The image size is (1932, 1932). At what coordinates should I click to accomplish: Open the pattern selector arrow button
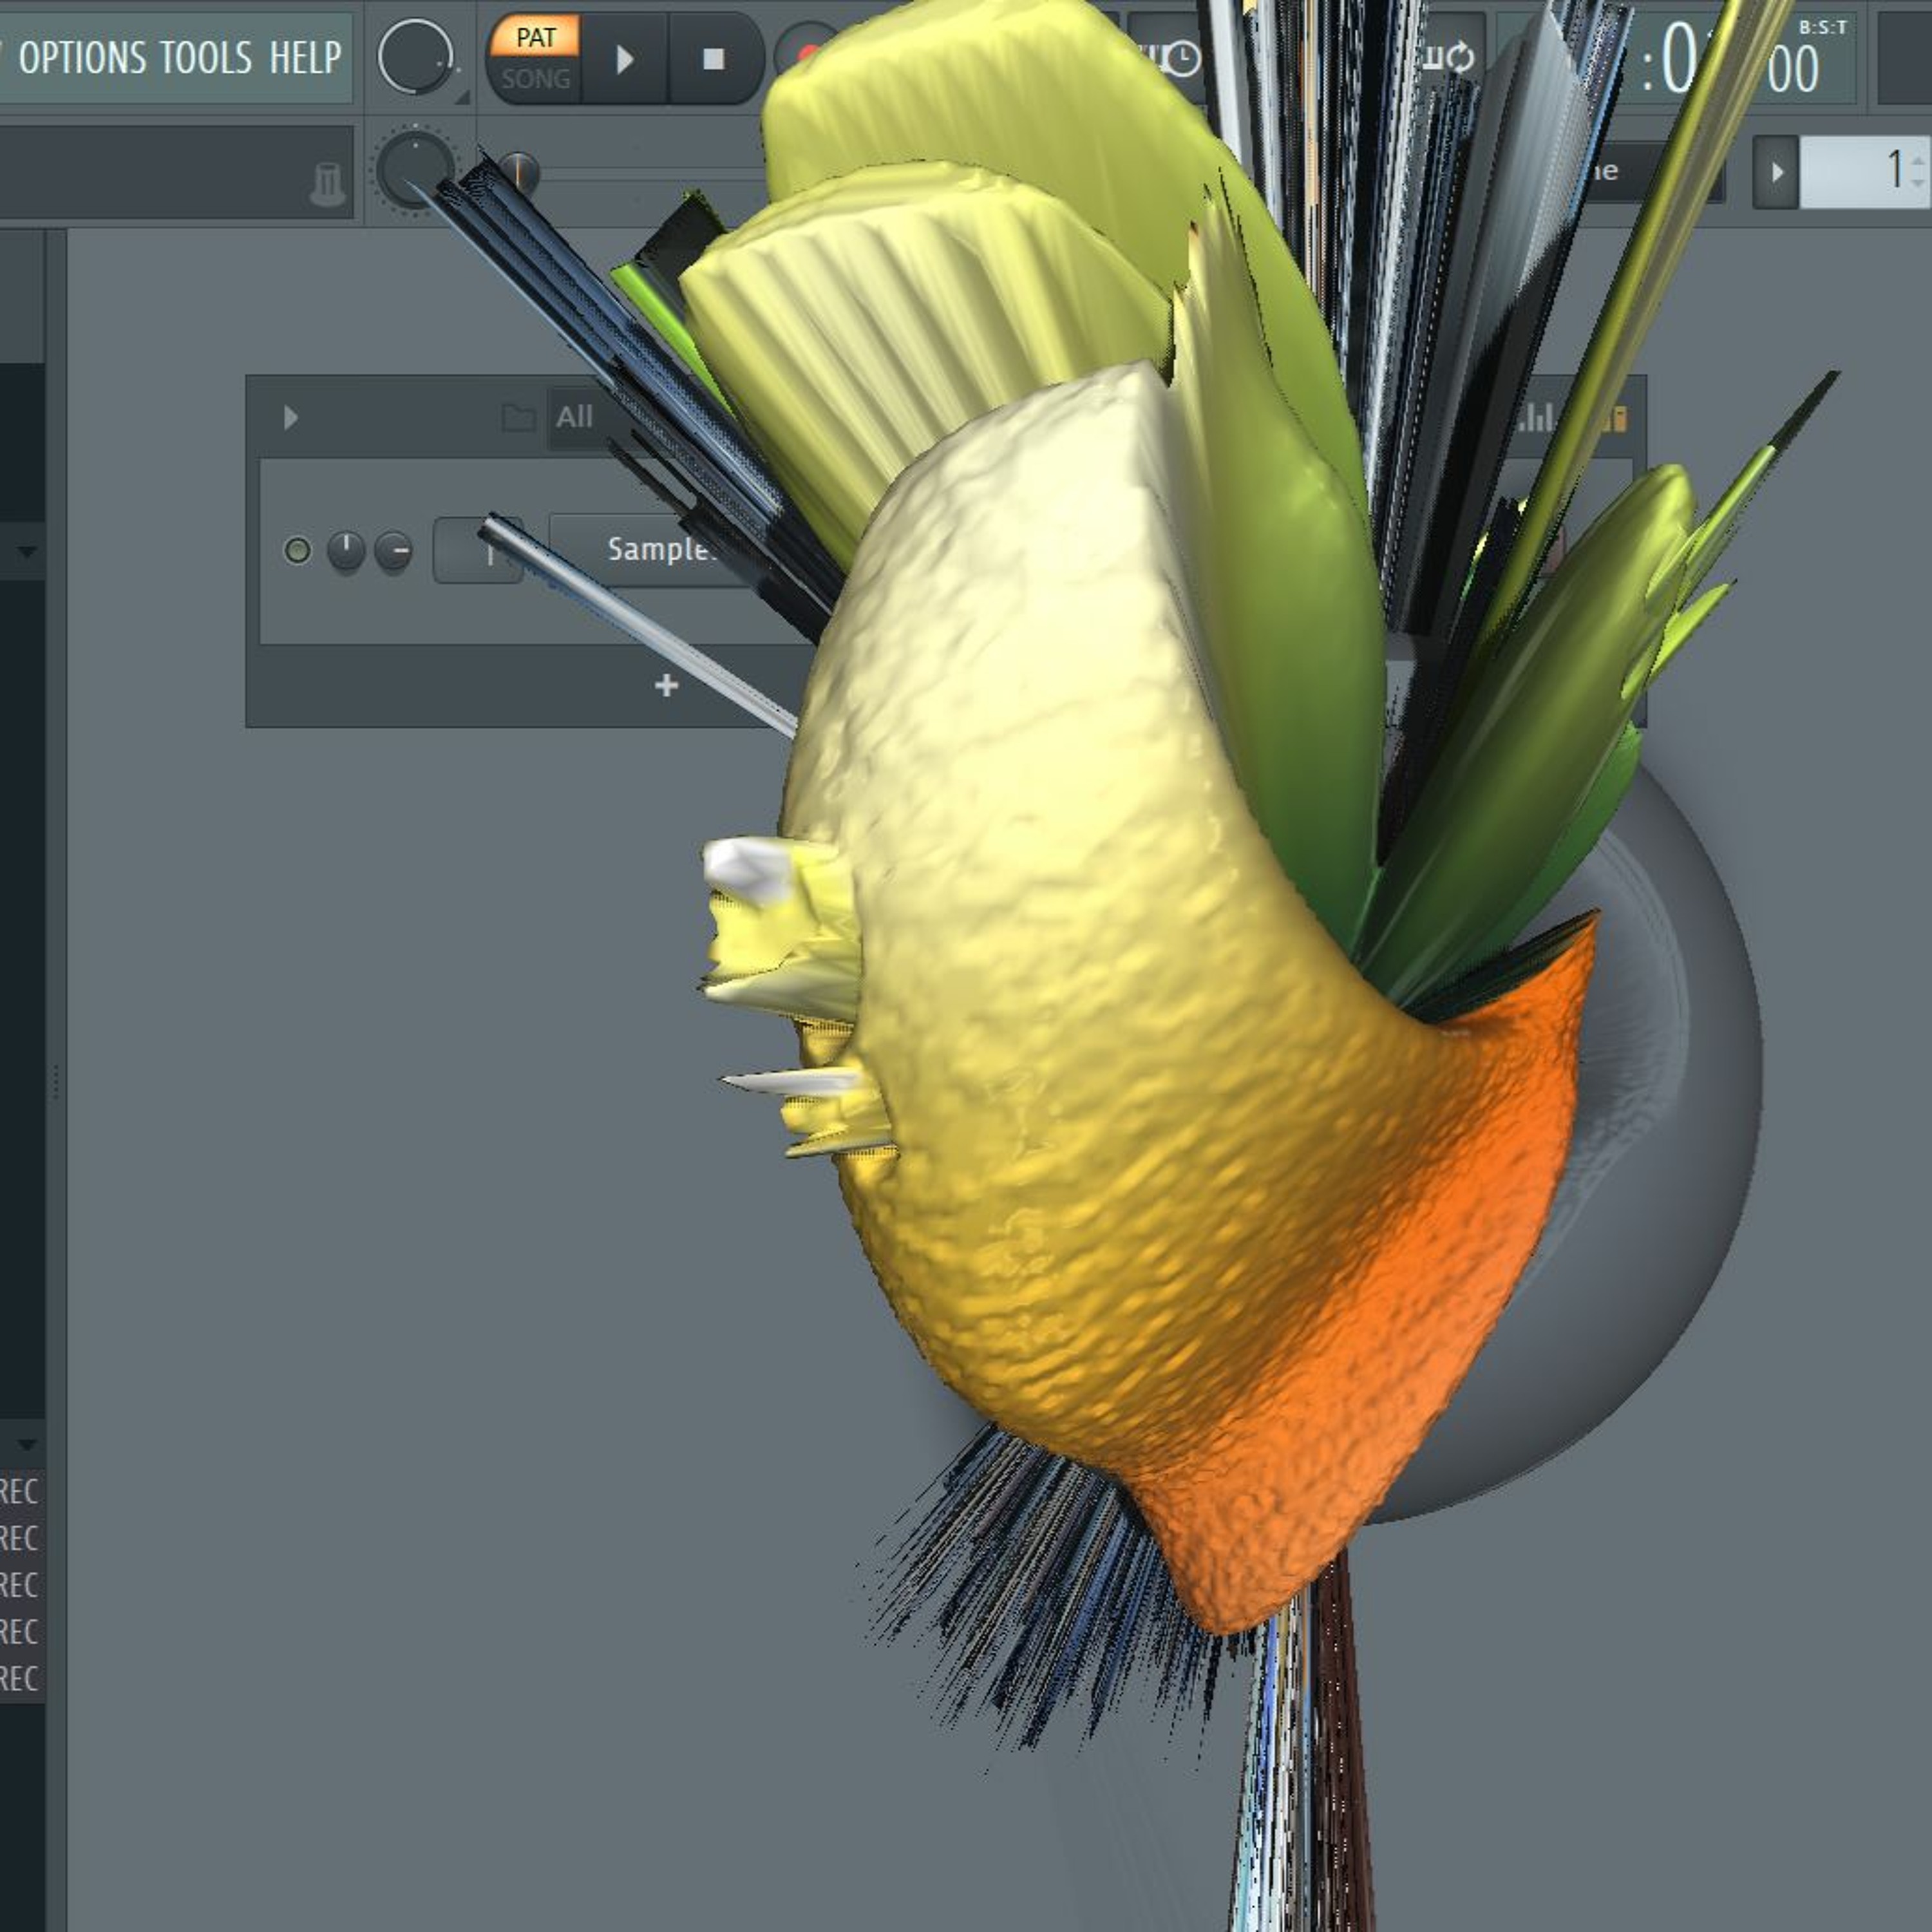click(1776, 172)
